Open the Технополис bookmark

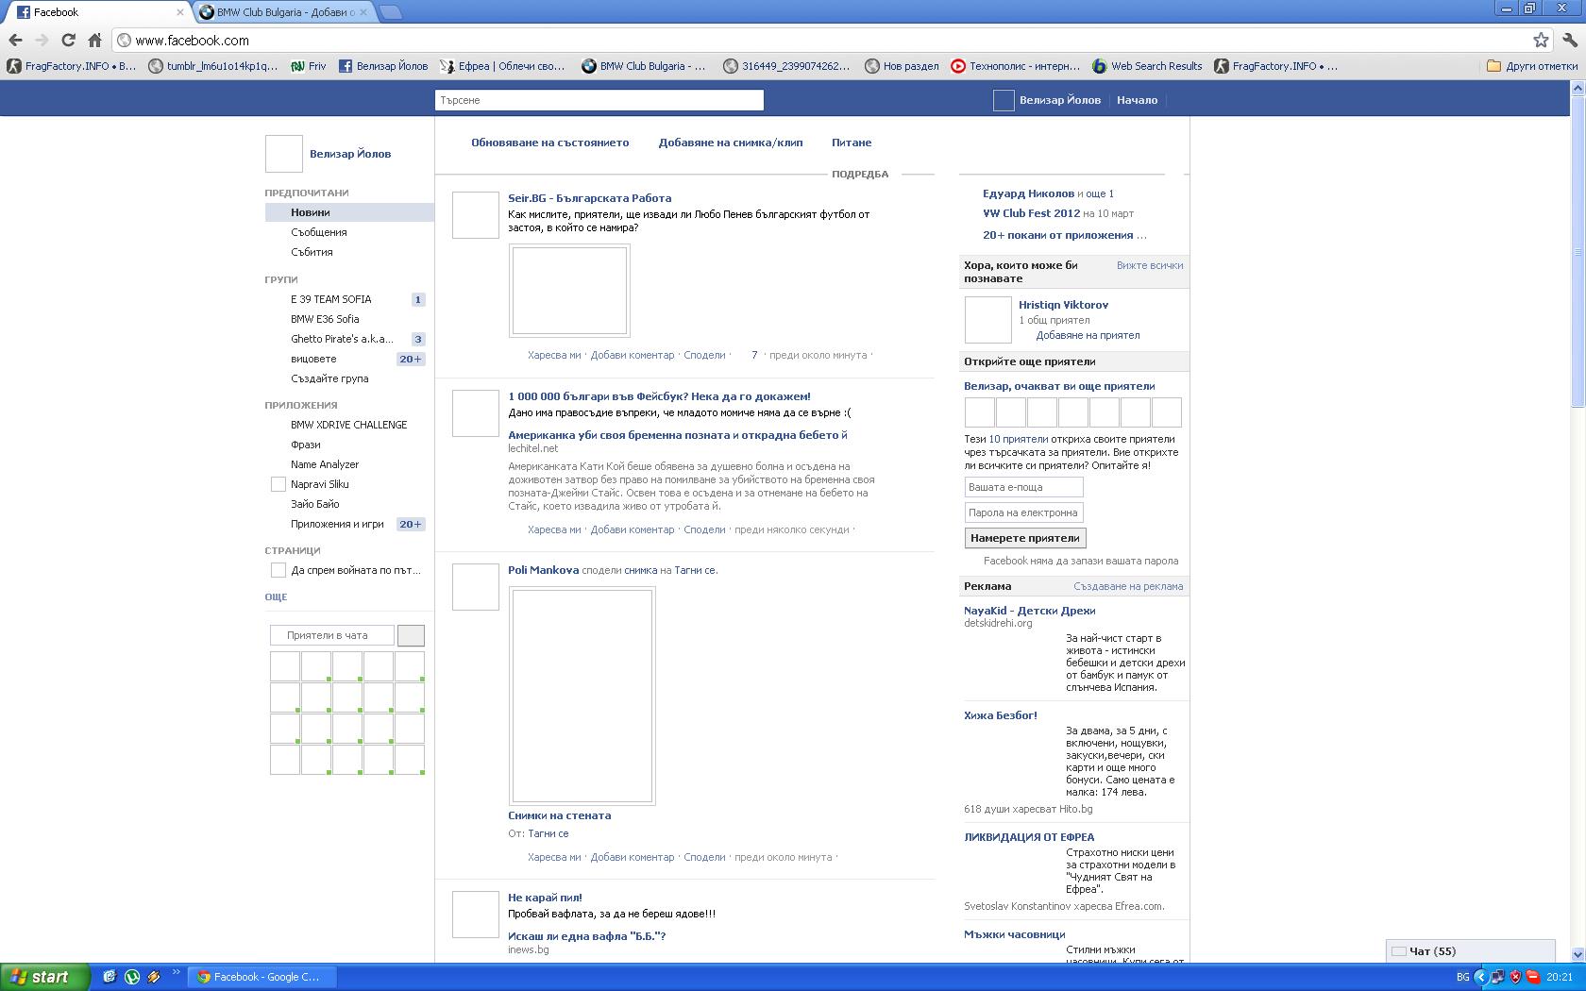1016,66
